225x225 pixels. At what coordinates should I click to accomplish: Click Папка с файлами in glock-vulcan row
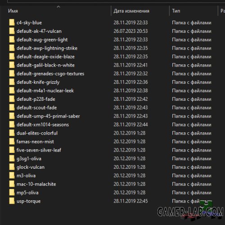coord(192,167)
